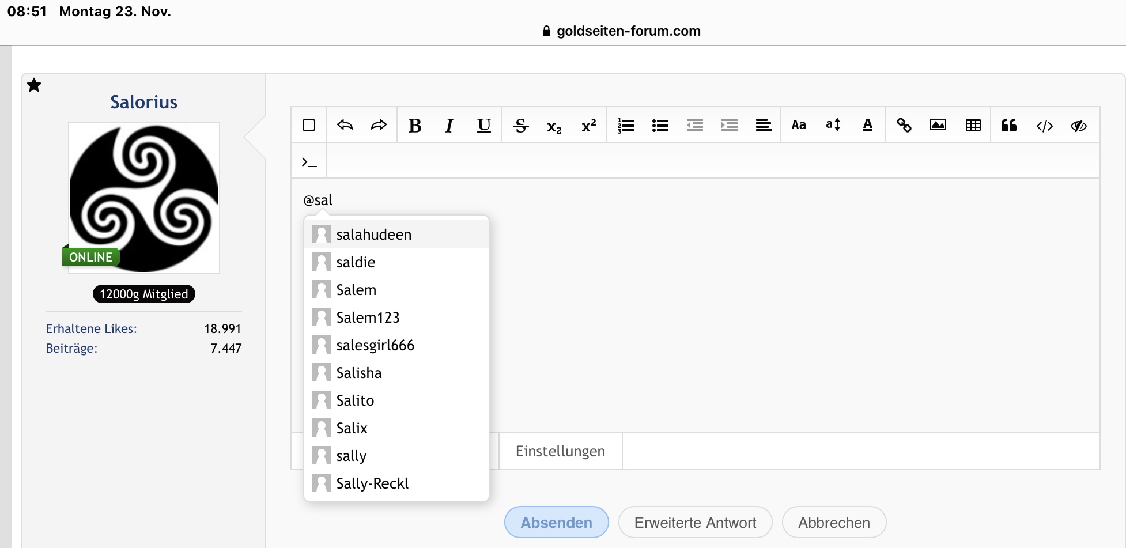Insert a numbered list

point(626,125)
